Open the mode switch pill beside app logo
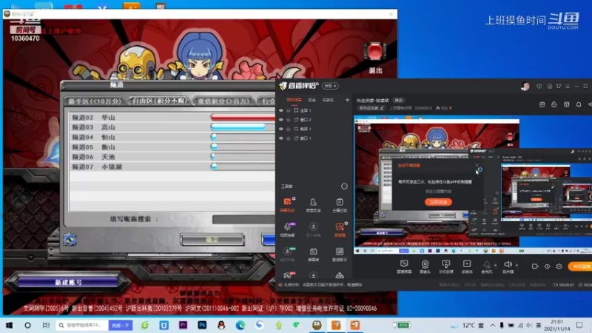Screen dimensions: 592x333 pos(330,86)
